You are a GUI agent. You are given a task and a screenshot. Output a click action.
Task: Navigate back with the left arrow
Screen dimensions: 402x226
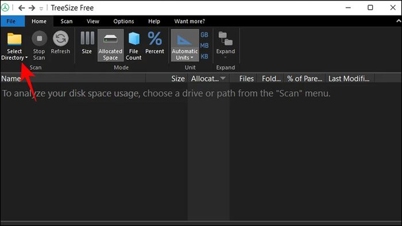tap(22, 8)
